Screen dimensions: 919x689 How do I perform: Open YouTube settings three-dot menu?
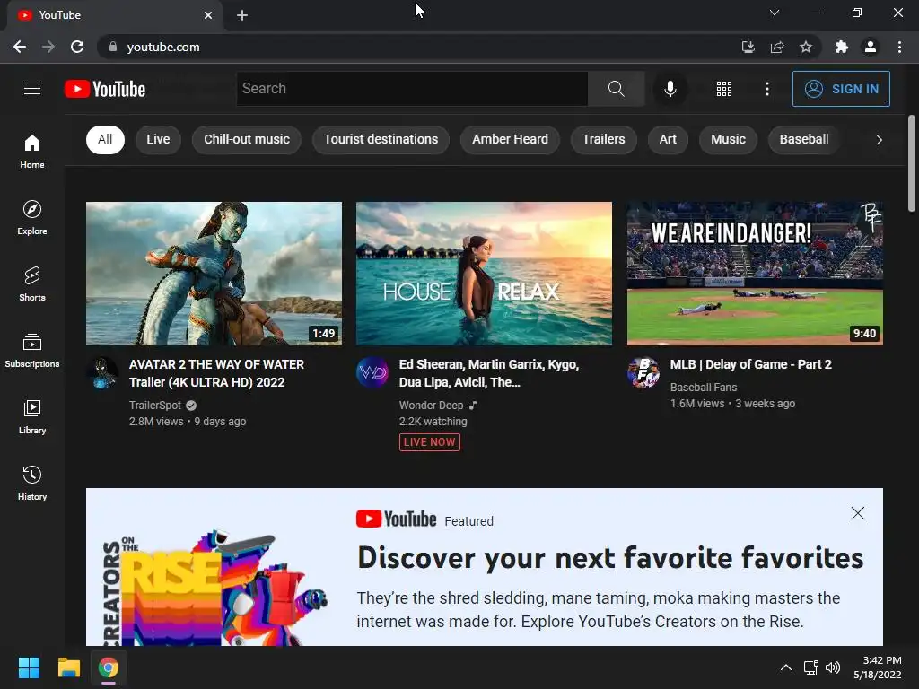coord(766,89)
